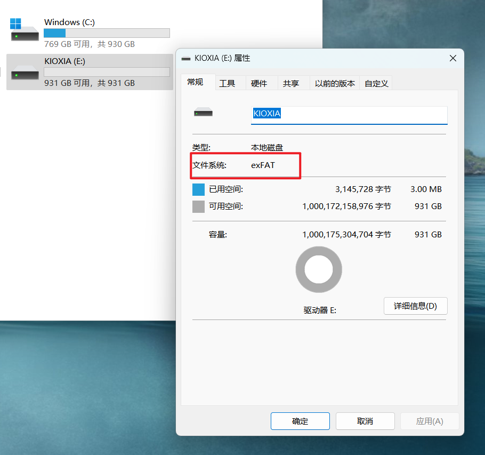Click the 详细信息(D) button
Viewport: 485px width, 455px height.
(x=415, y=306)
